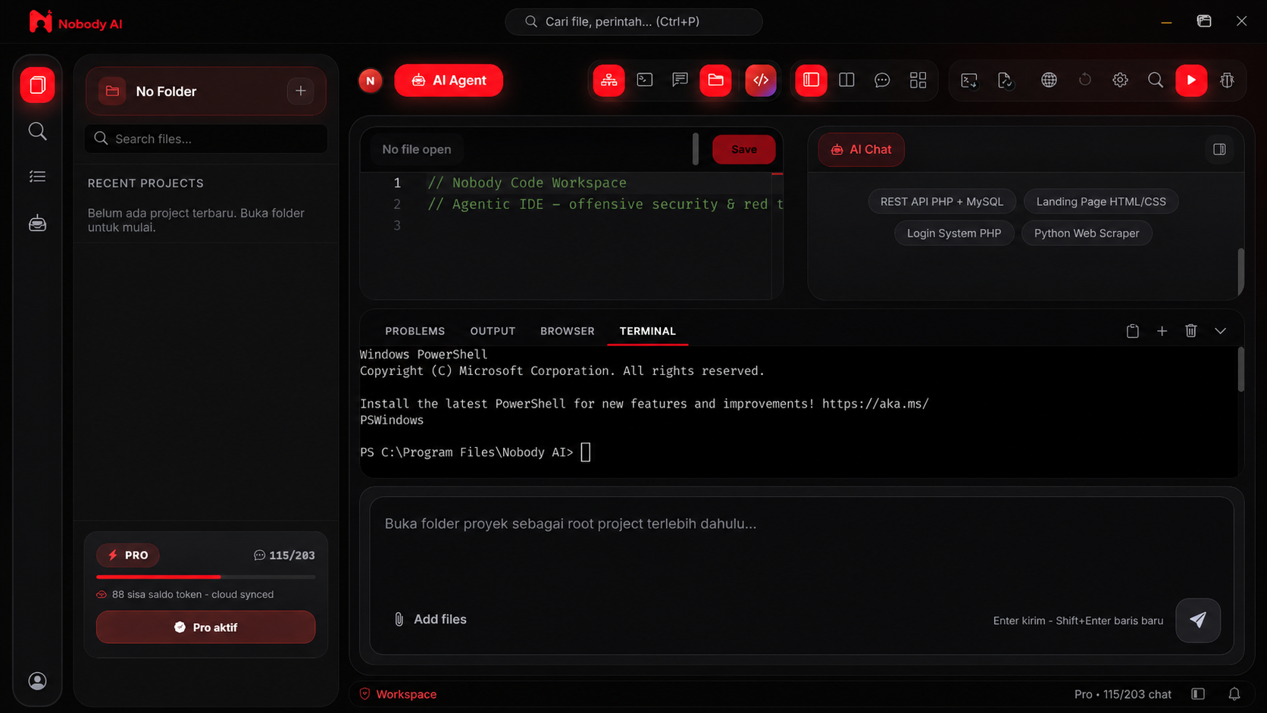Viewport: 1267px width, 713px height.
Task: Open the user account icon at sidebar bottom
Action: click(x=37, y=681)
